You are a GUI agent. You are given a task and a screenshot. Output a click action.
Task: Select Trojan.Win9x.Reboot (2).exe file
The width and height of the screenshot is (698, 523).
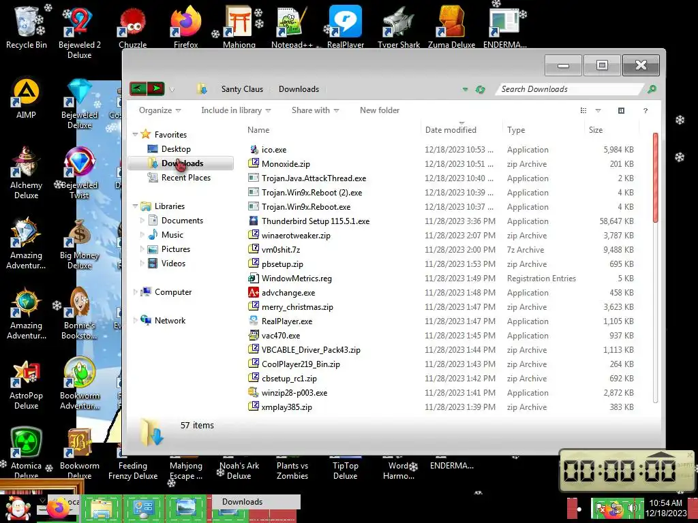(x=312, y=193)
